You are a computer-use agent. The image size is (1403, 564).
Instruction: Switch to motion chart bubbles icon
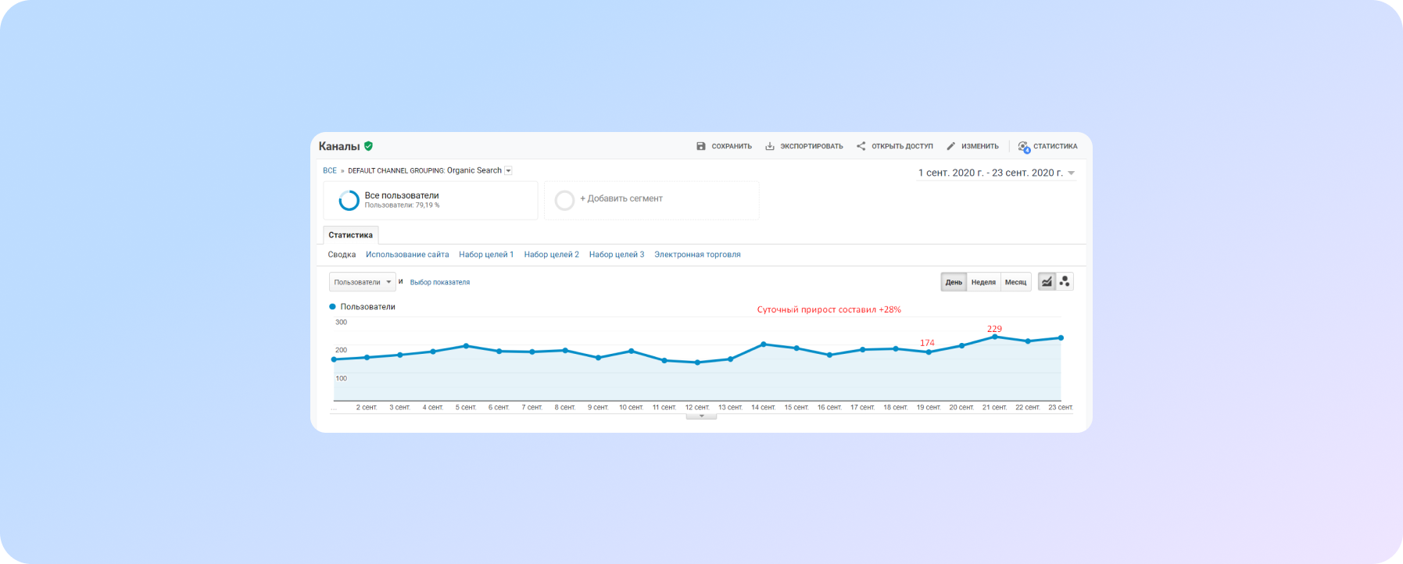(1065, 282)
